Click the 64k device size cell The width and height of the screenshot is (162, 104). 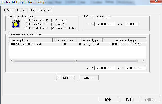pos(64,44)
